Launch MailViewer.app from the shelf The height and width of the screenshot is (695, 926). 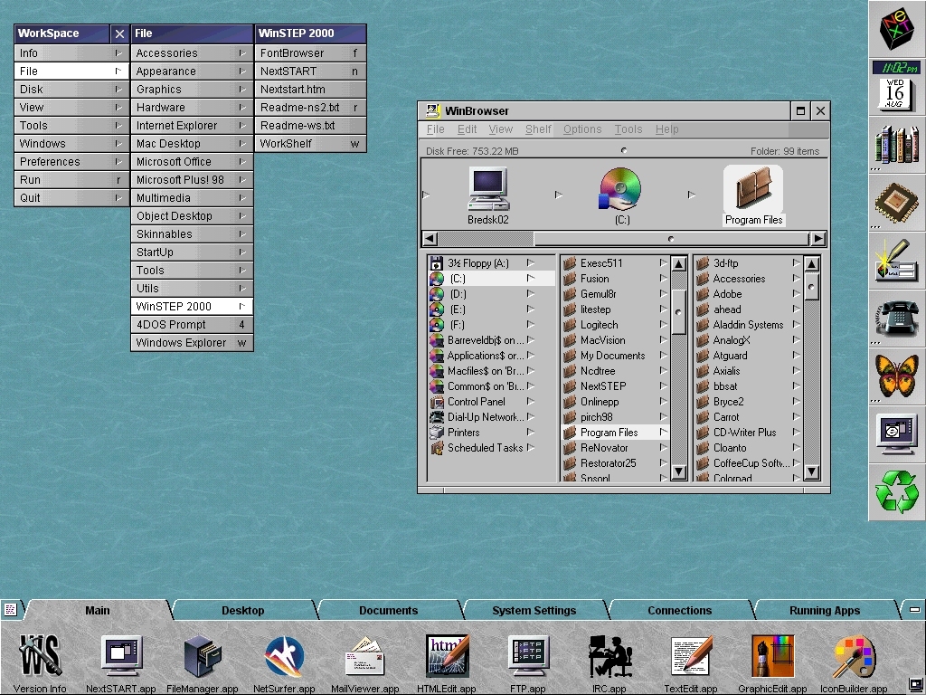point(365,663)
